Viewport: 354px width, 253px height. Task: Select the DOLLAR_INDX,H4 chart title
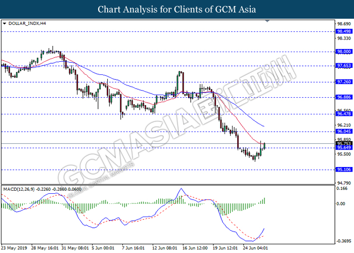click(x=27, y=23)
